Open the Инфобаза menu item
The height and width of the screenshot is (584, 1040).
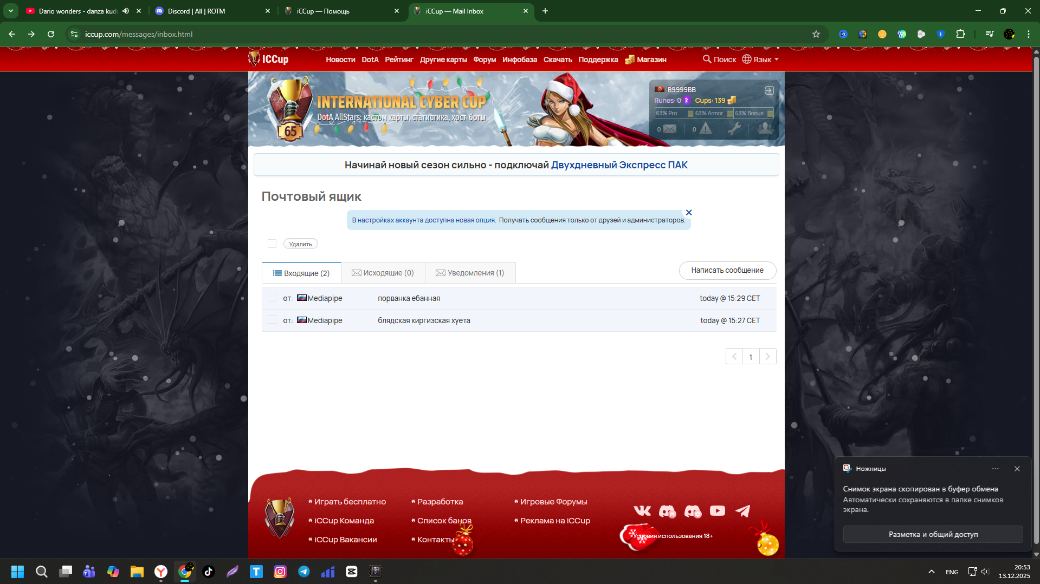pos(520,60)
